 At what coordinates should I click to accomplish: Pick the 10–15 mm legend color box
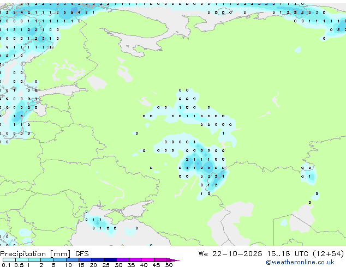pyautogui.click(x=72, y=260)
